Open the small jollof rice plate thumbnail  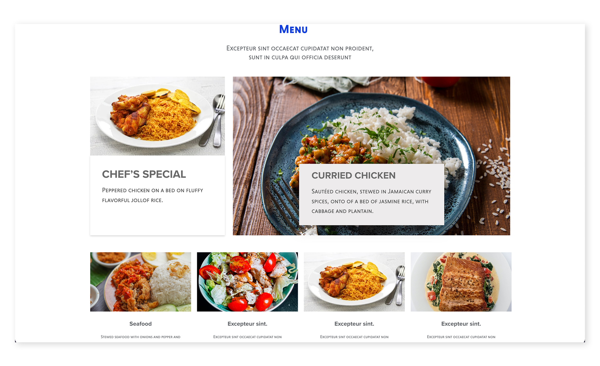click(x=354, y=282)
